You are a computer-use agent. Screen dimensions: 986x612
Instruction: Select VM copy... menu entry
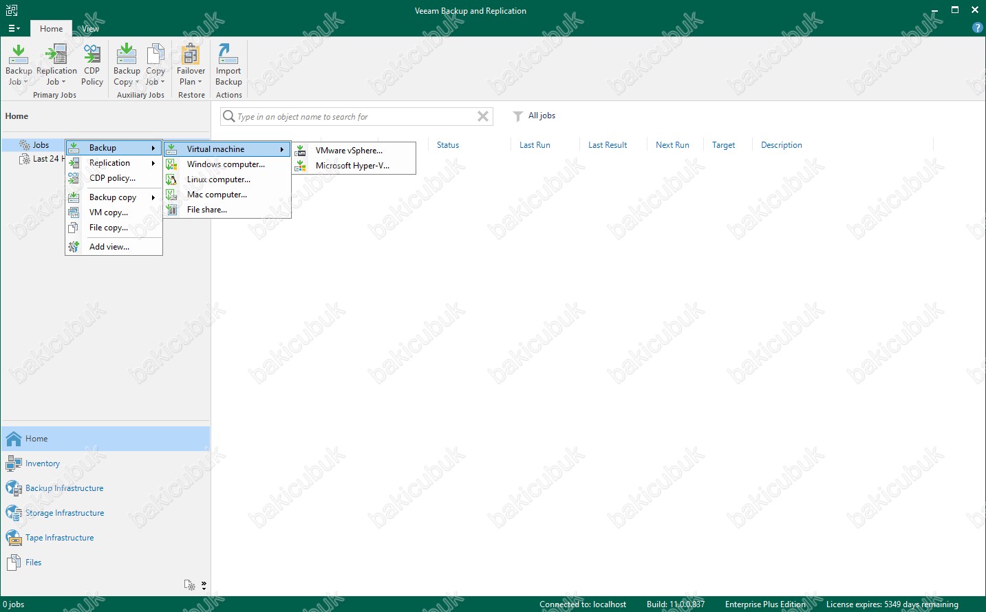click(x=114, y=212)
